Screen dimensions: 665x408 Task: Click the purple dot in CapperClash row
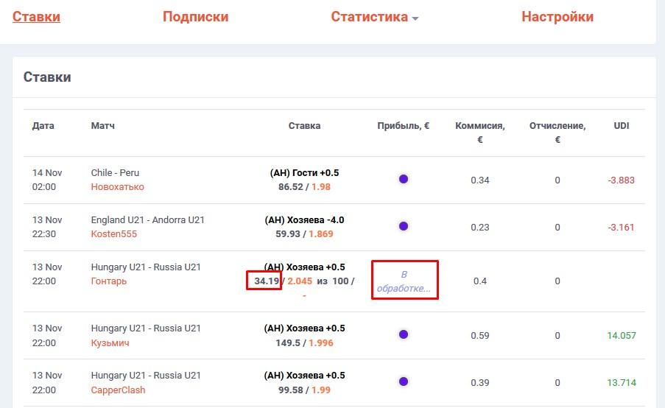click(404, 381)
